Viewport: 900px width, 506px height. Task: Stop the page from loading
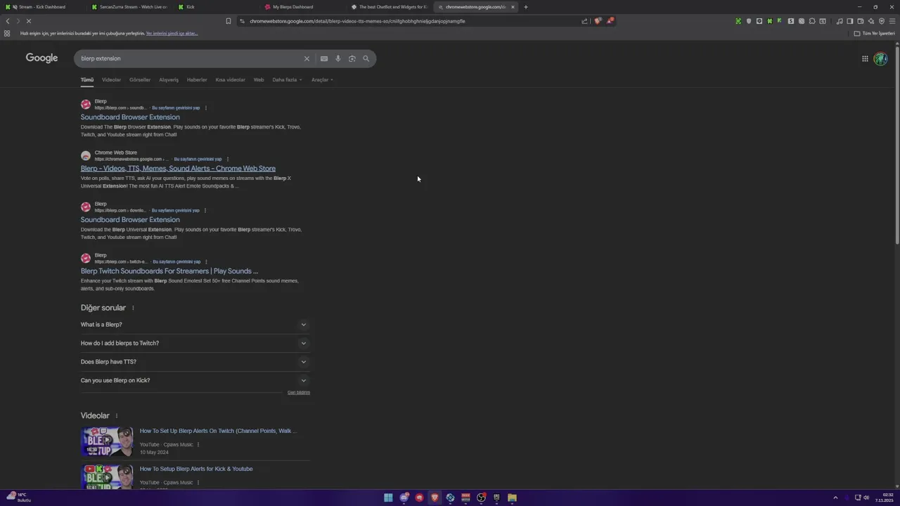click(28, 21)
